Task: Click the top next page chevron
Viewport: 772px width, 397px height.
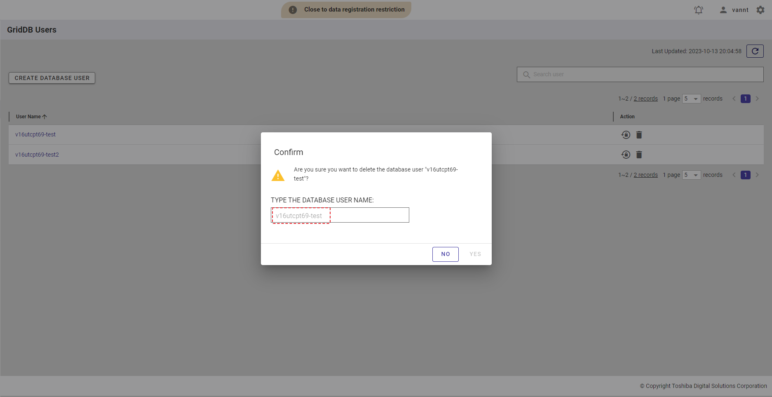Action: tap(757, 99)
